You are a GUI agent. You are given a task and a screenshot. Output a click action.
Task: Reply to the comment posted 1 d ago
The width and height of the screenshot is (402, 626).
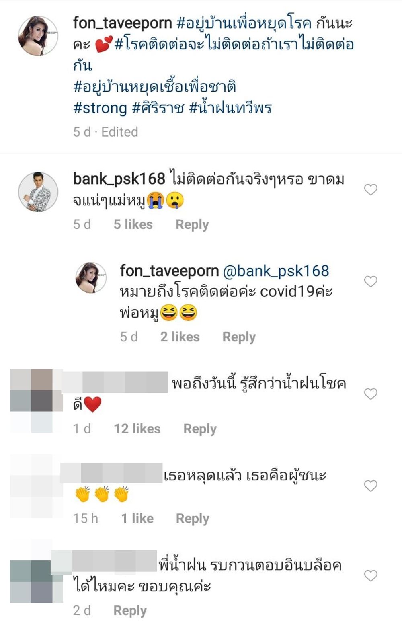[200, 429]
